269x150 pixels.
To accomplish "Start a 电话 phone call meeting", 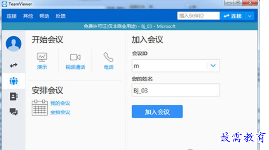I will pyautogui.click(x=109, y=61).
